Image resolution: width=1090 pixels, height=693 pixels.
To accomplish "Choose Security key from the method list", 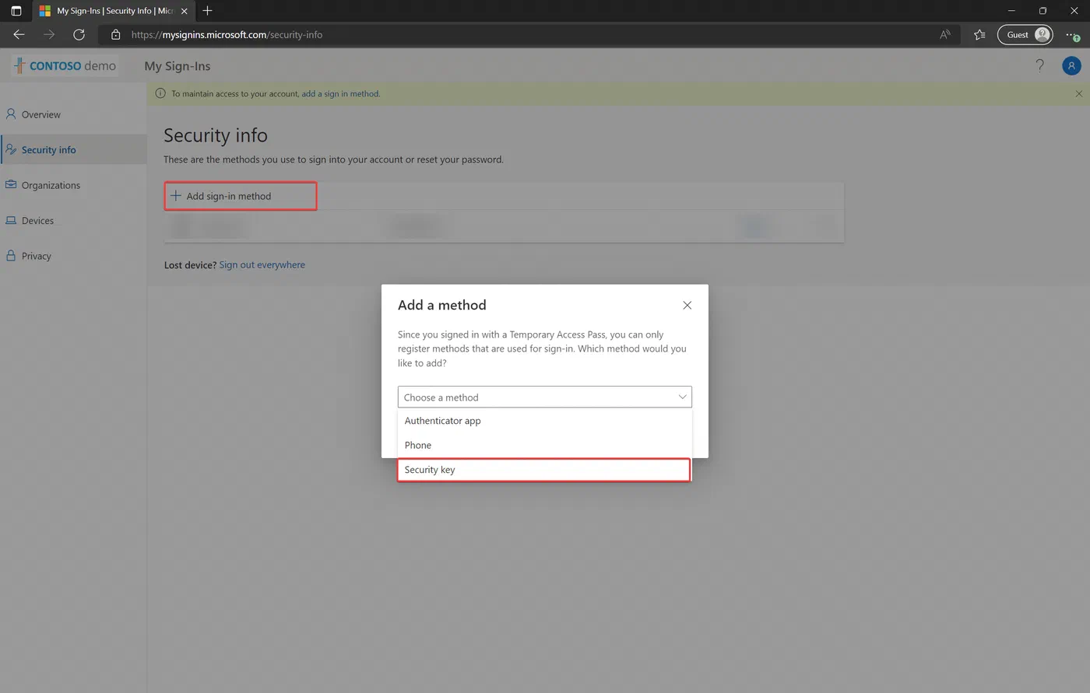I will pos(544,470).
